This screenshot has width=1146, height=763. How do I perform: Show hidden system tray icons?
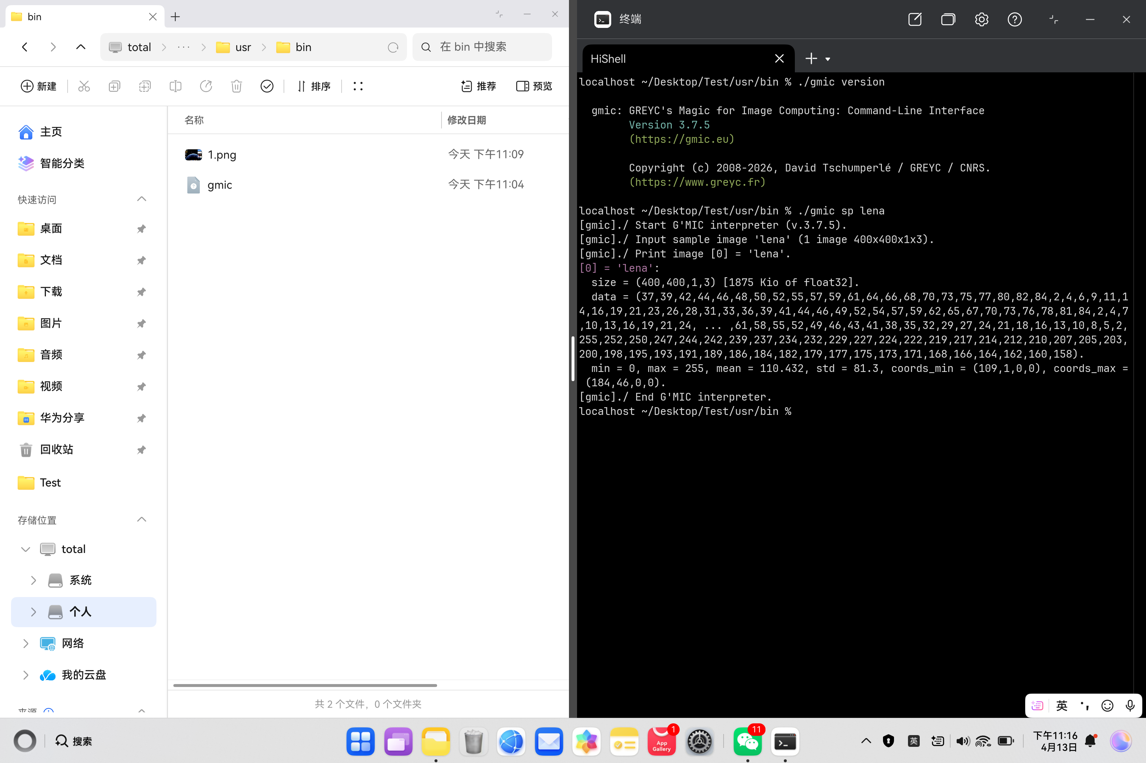click(x=866, y=741)
